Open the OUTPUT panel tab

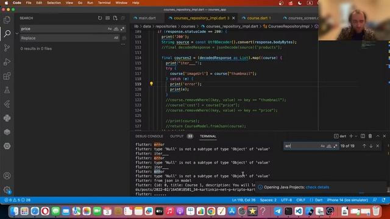pyautogui.click(x=177, y=136)
